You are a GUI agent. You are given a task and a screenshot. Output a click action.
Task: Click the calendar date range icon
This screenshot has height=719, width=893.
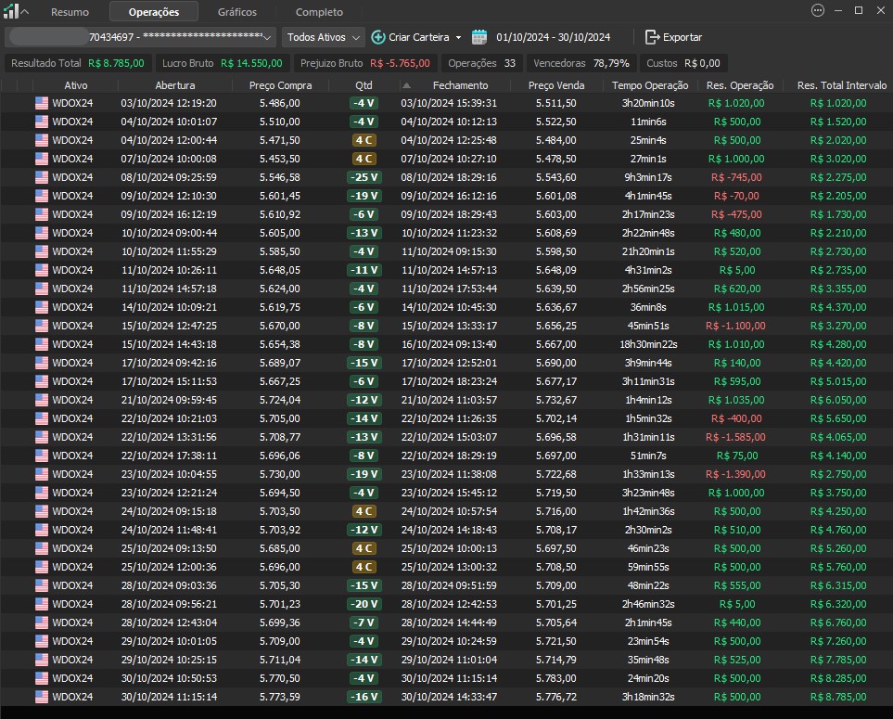pyautogui.click(x=479, y=37)
